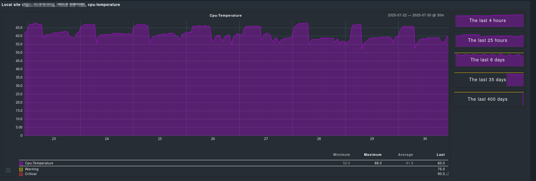
Task: Click the Maximum column header
Action: [x=372, y=155]
